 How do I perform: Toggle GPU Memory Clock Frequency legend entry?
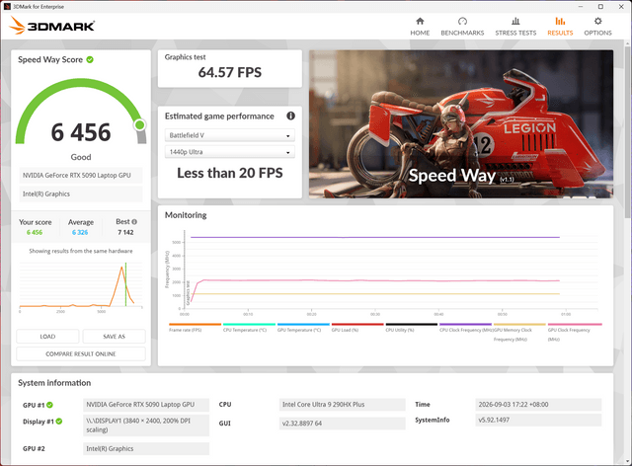point(519,332)
